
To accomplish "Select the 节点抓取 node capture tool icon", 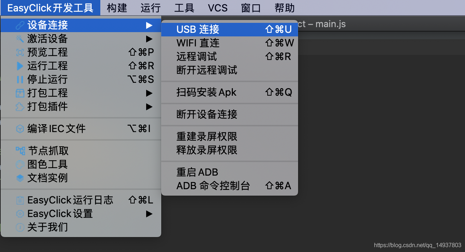I will tap(20, 151).
